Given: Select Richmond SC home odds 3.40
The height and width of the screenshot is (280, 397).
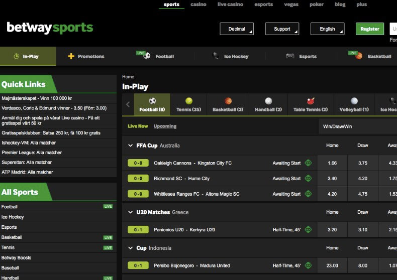Looking at the screenshot, I should coord(332,179).
